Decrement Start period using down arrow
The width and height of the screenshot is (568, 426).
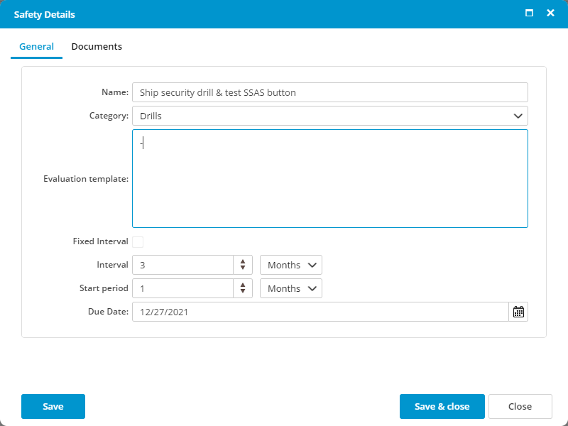click(243, 292)
